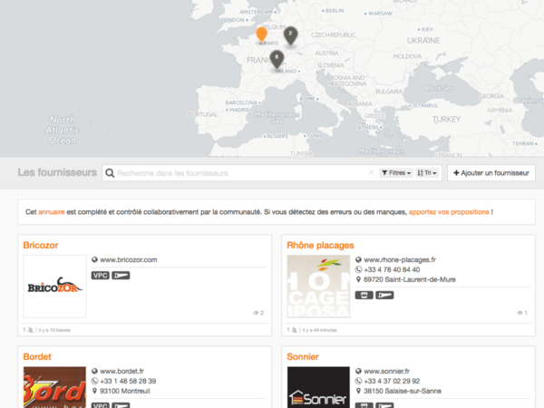Screen dimensions: 544x408
Task: Open the Bricozor supplier title
Action: 42,245
